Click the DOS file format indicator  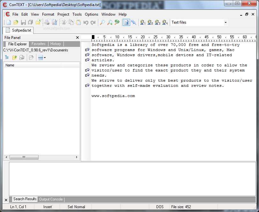(160, 207)
